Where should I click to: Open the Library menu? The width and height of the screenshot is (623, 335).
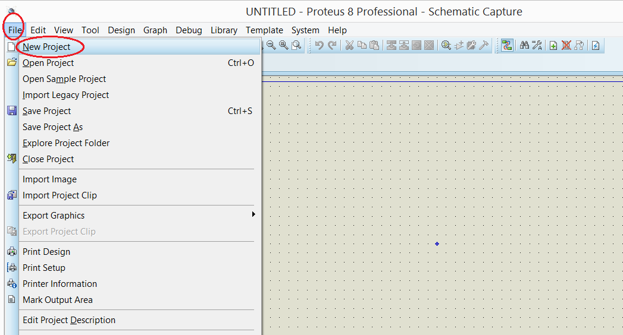(224, 30)
